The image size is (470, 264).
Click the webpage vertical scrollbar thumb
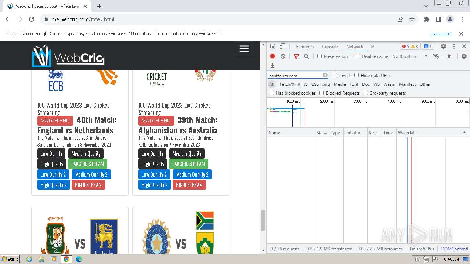[x=263, y=221]
